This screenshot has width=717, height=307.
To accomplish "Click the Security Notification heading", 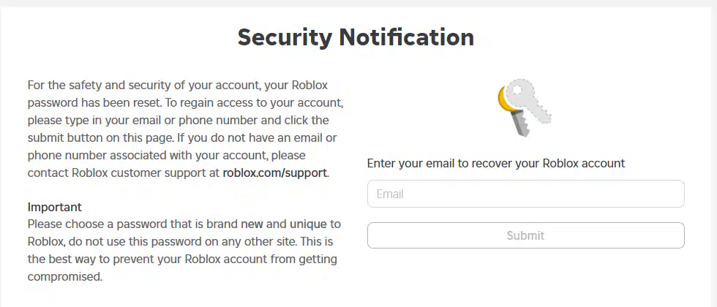I will point(356,37).
